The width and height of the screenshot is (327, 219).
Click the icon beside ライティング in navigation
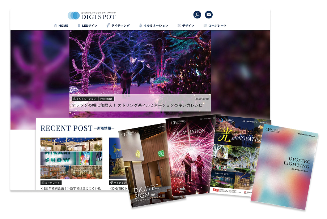click(x=108, y=26)
